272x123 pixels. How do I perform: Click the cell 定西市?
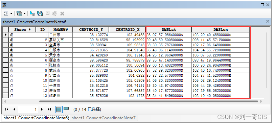click(x=60, y=76)
